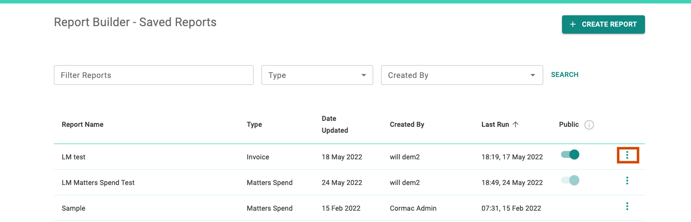Click the Search button
Image resolution: width=691 pixels, height=222 pixels.
tap(564, 75)
